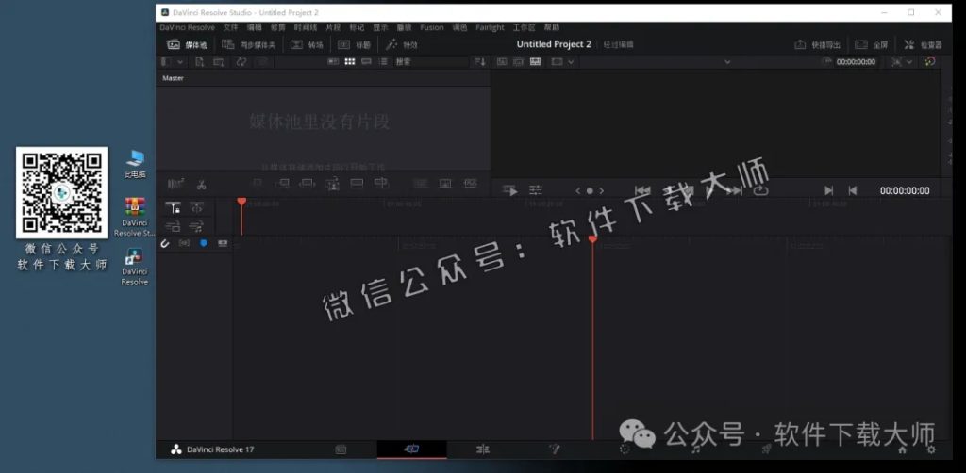Open the 转场 transitions panel
The width and height of the screenshot is (966, 473).
pyautogui.click(x=307, y=45)
